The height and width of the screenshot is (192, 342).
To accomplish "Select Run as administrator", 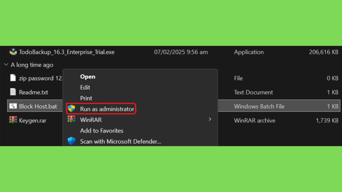I will pyautogui.click(x=107, y=109).
